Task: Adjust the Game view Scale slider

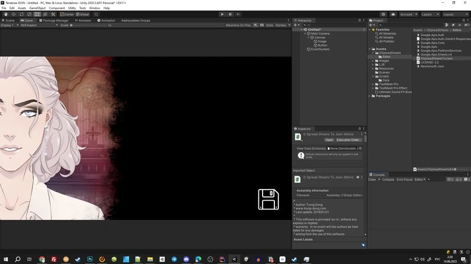Action: [89, 25]
